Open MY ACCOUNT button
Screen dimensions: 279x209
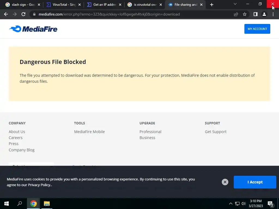coord(257,29)
